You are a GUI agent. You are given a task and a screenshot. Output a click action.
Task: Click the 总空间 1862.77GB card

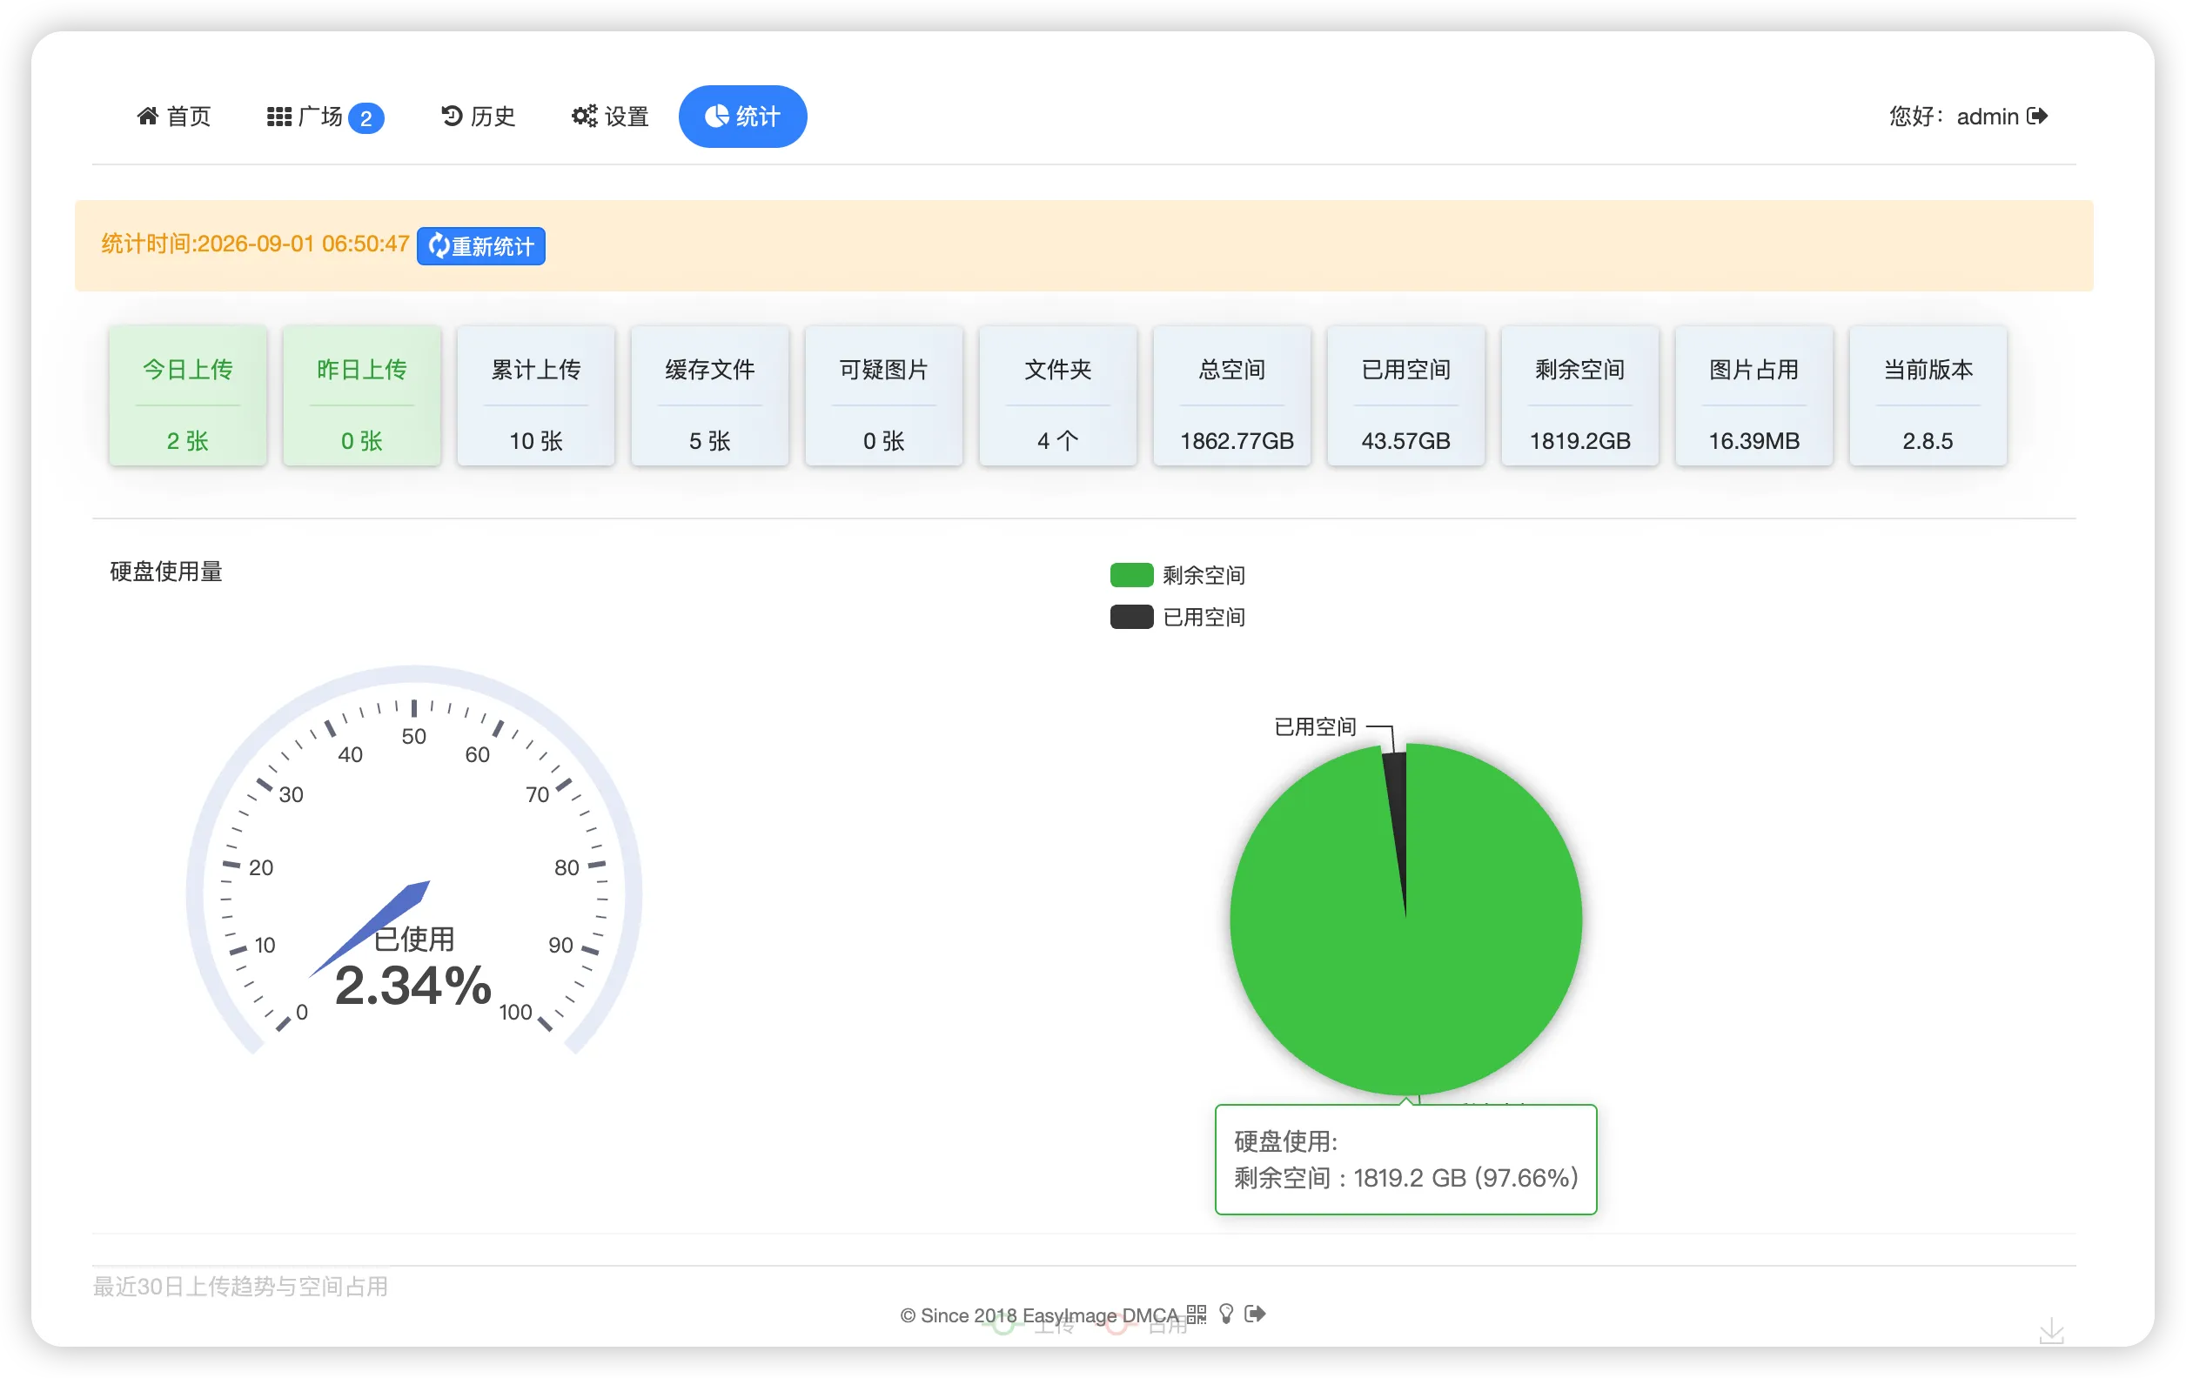point(1232,396)
